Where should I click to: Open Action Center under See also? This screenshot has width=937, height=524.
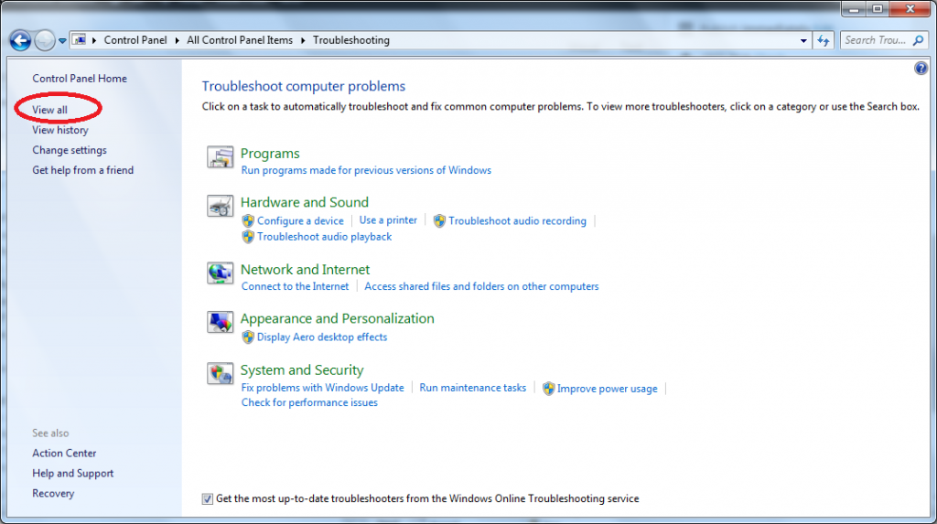(x=64, y=454)
